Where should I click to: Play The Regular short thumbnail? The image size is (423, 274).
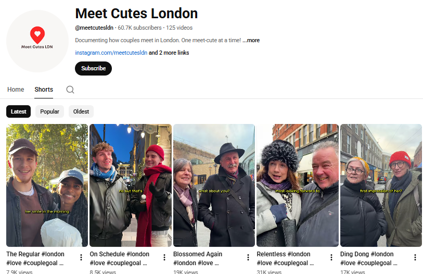pyautogui.click(x=47, y=185)
